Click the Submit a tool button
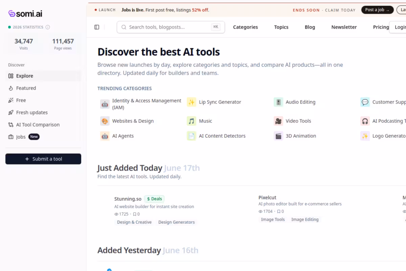Viewport: 406px width, 271px height. [x=43, y=159]
